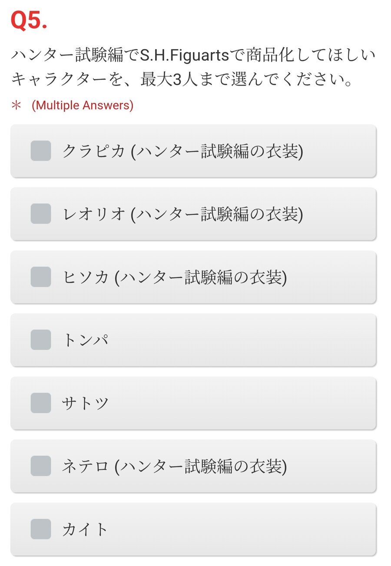Select the ヒソカ checkbox
Image resolution: width=391 pixels, height=566 pixels.
pyautogui.click(x=41, y=277)
